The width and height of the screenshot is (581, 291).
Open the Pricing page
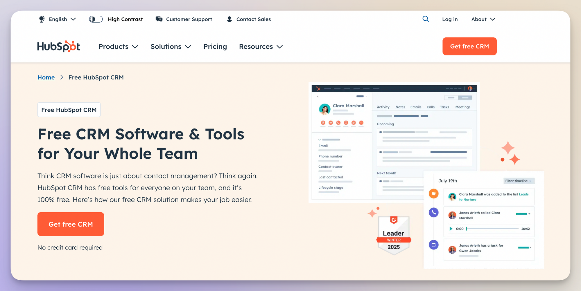click(x=215, y=47)
